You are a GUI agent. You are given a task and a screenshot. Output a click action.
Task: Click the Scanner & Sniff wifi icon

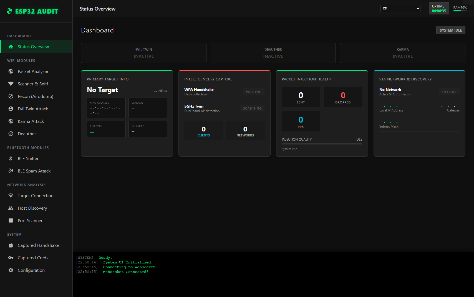(x=11, y=84)
